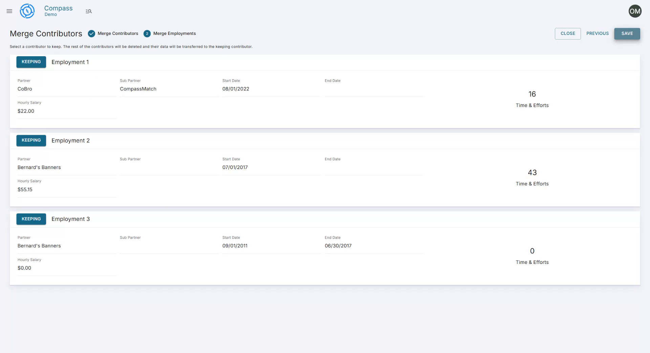Open the Start Date picker for Employment 1
The image size is (650, 353).
271,89
